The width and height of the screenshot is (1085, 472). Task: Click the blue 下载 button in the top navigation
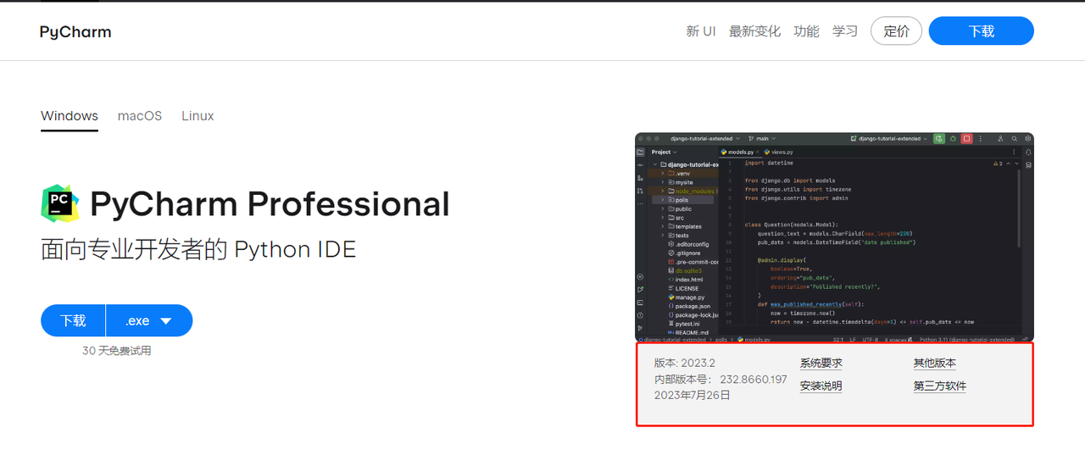tap(981, 31)
